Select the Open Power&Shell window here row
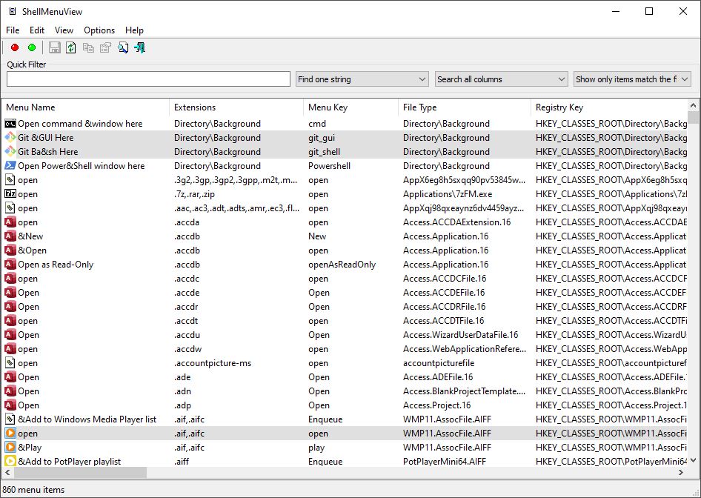 345,166
